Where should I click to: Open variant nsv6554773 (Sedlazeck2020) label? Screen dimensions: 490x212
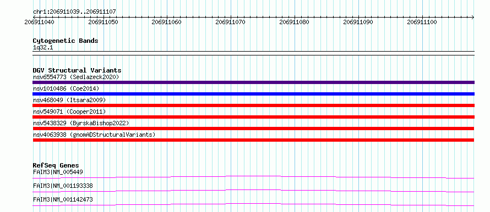click(76, 77)
